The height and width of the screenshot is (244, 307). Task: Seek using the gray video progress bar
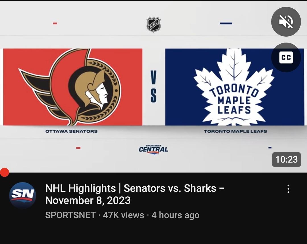click(153, 172)
